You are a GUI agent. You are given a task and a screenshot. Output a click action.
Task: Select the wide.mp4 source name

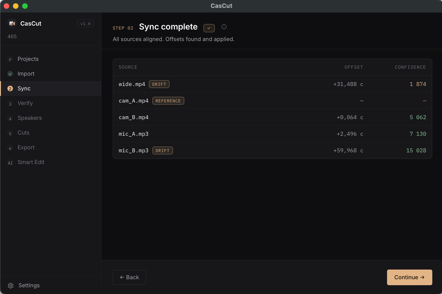(x=132, y=84)
